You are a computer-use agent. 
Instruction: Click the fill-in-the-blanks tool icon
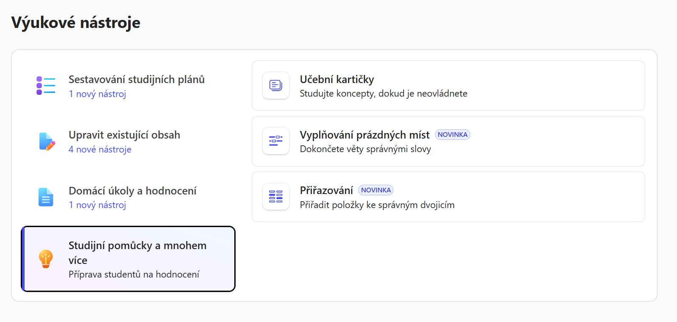(x=276, y=141)
